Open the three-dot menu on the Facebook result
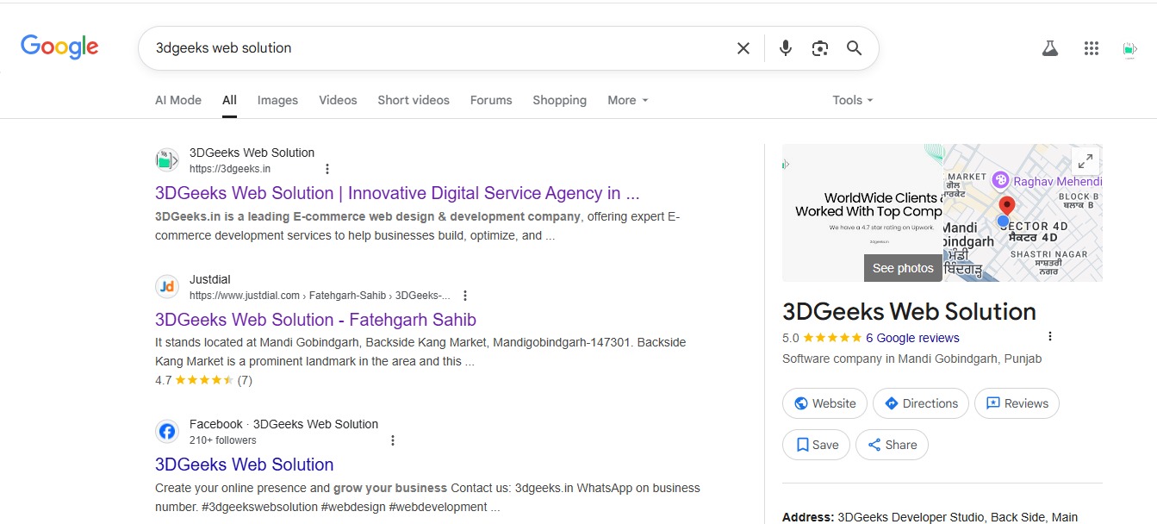 (x=393, y=440)
